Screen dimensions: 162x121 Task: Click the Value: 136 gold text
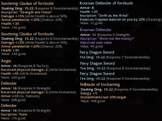tap(13, 27)
